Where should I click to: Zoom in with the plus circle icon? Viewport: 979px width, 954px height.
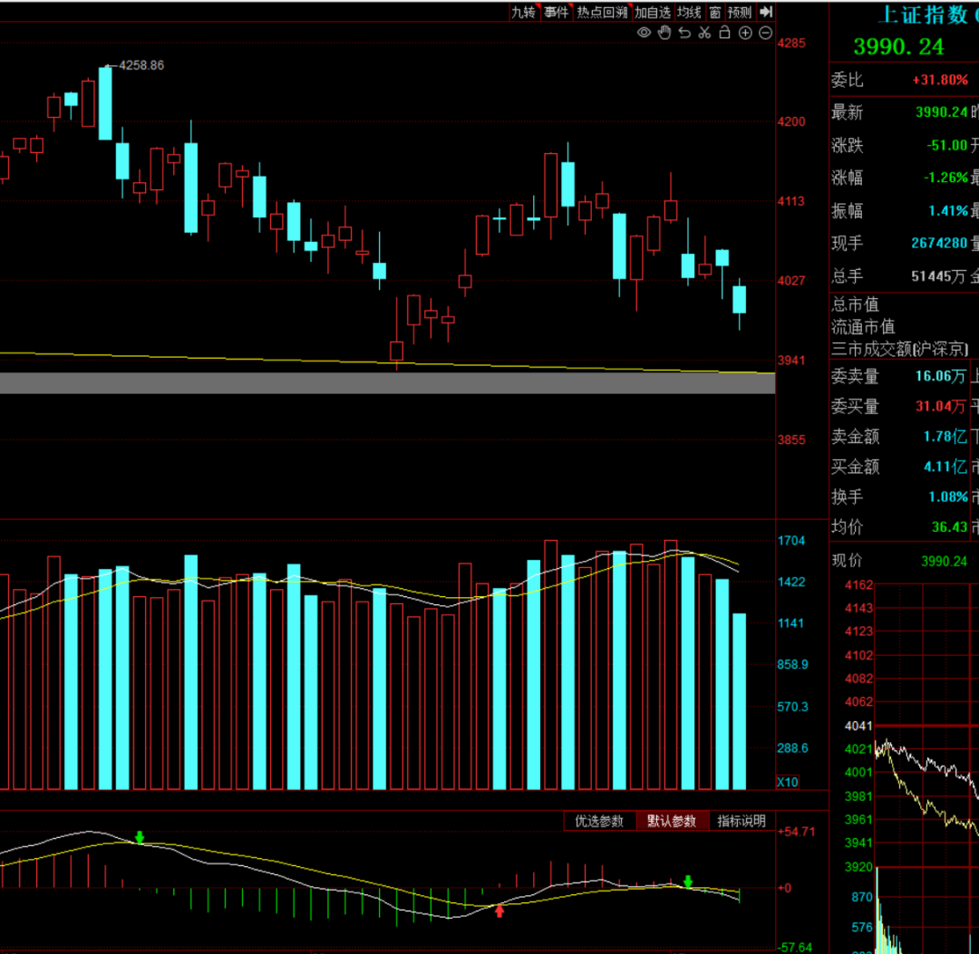click(x=745, y=34)
